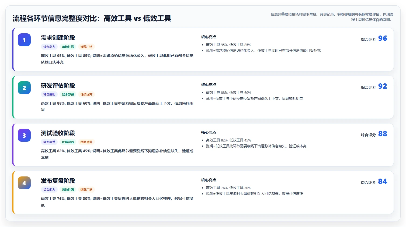Click bullet 说明=需求原始信息结构化录入

pyautogui.click(x=263, y=51)
